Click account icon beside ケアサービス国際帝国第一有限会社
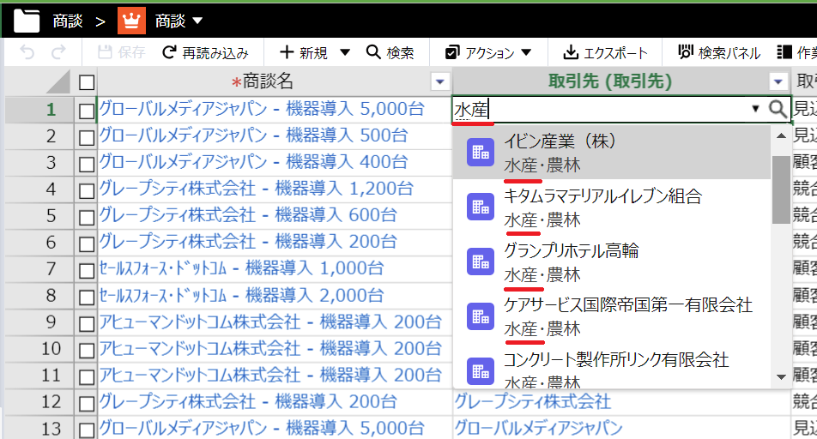 click(x=481, y=316)
